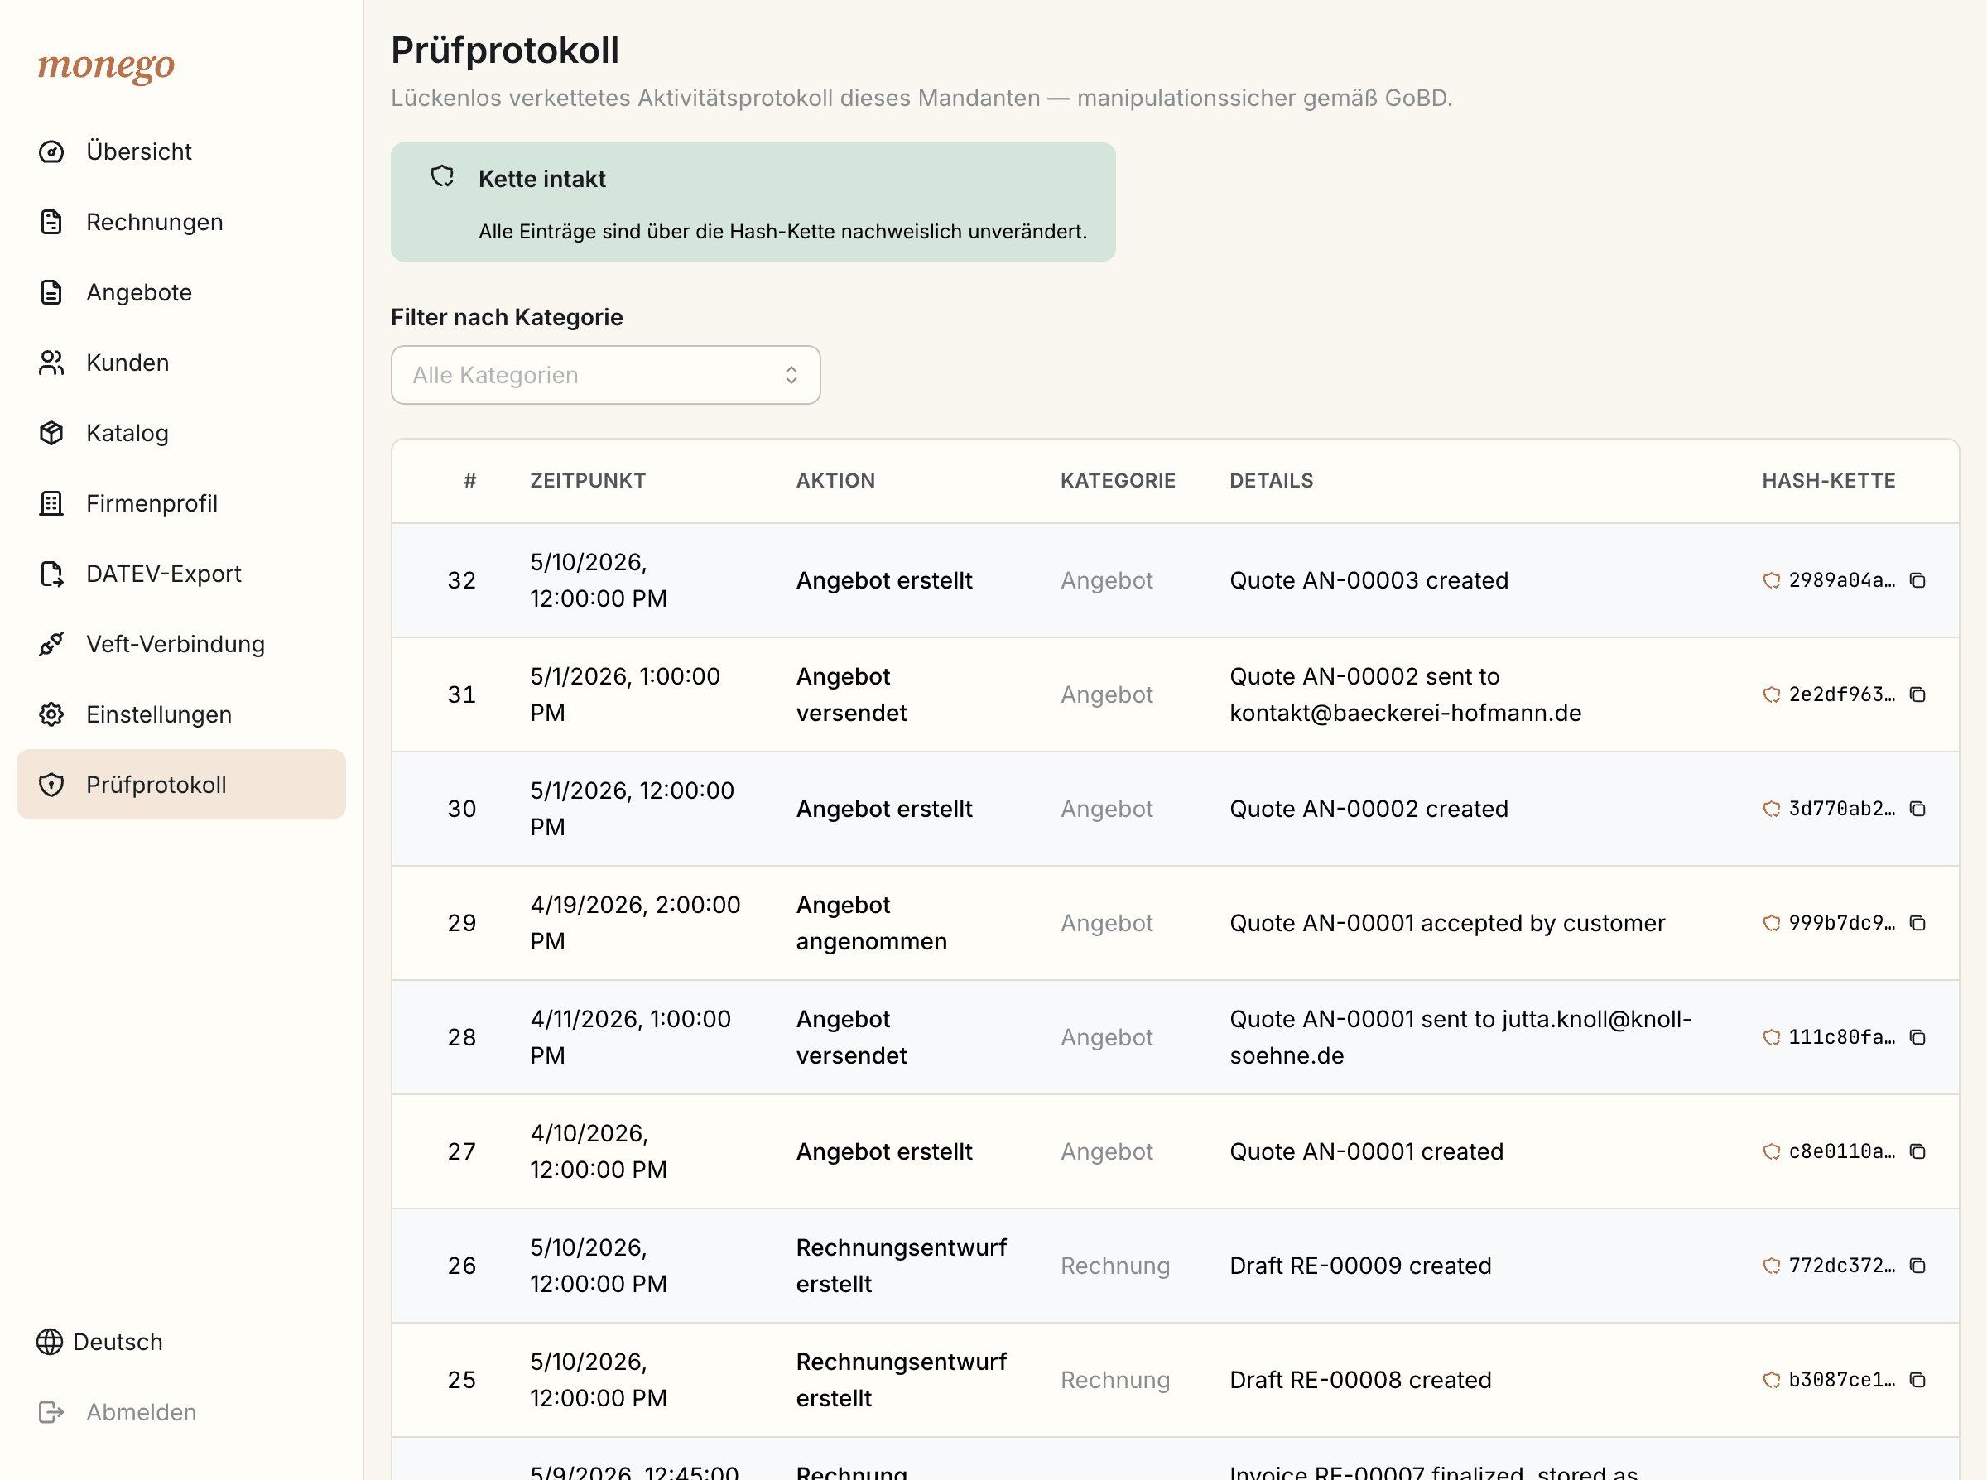The width and height of the screenshot is (1987, 1480).
Task: Open the Übersicht dashboard icon
Action: (51, 151)
